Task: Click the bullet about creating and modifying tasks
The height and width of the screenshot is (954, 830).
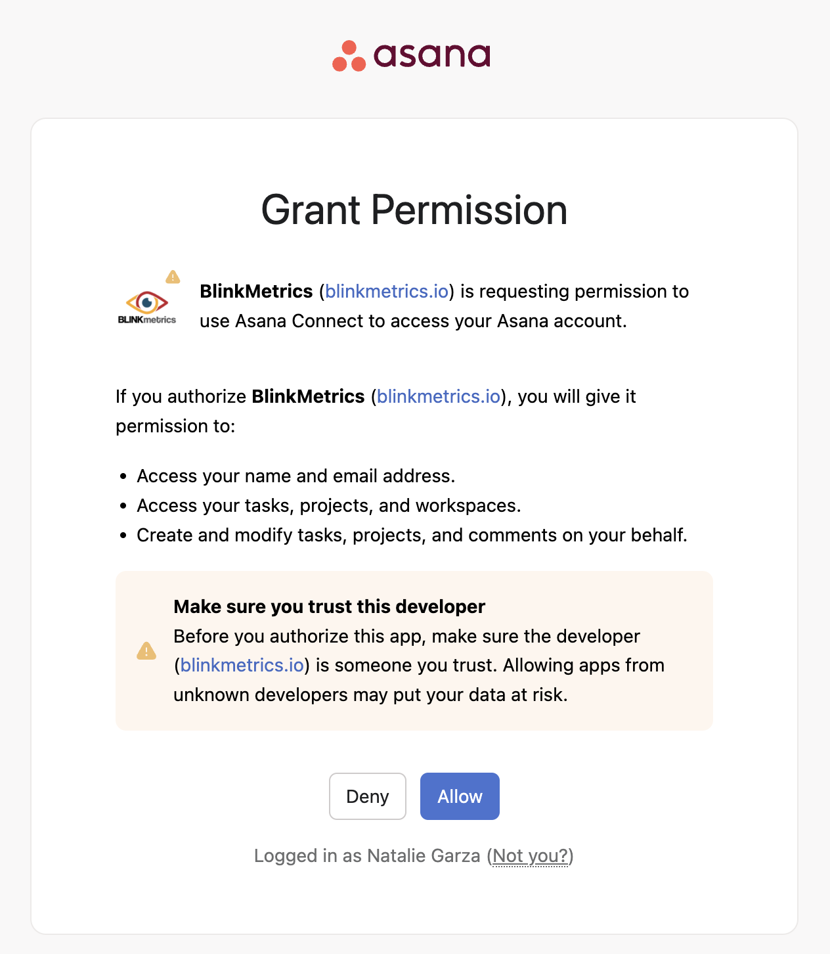Action: click(412, 535)
